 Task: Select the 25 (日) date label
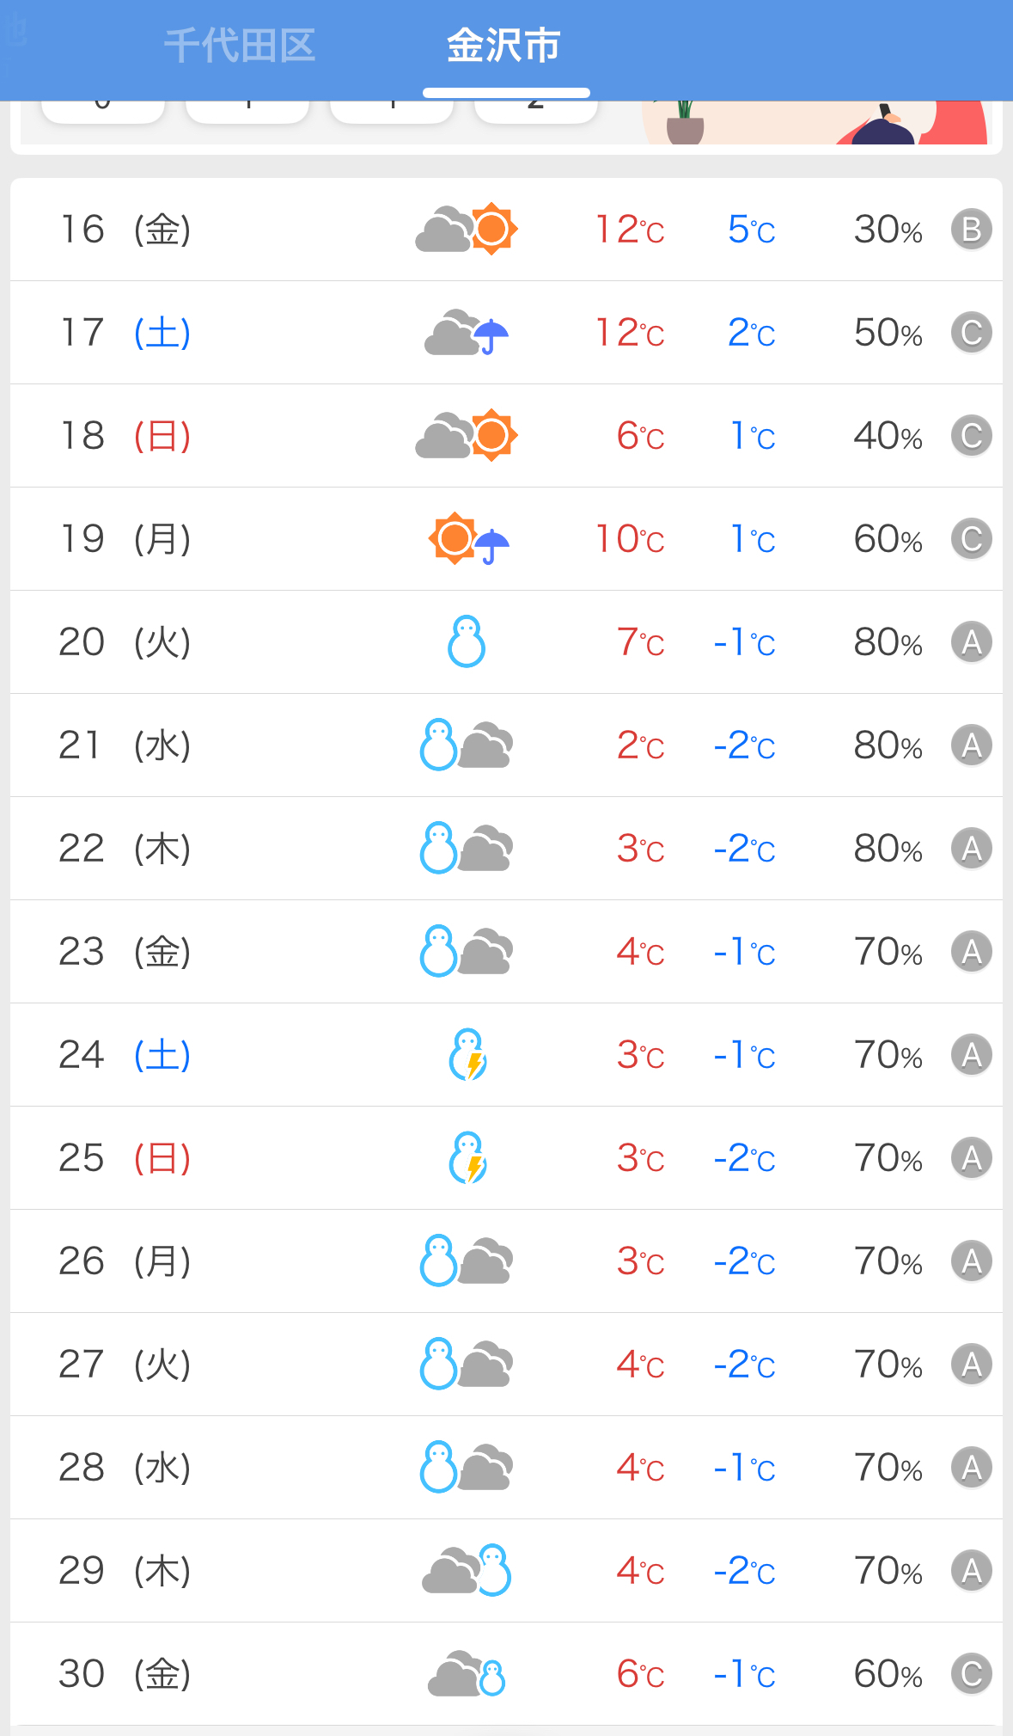[x=125, y=1158]
